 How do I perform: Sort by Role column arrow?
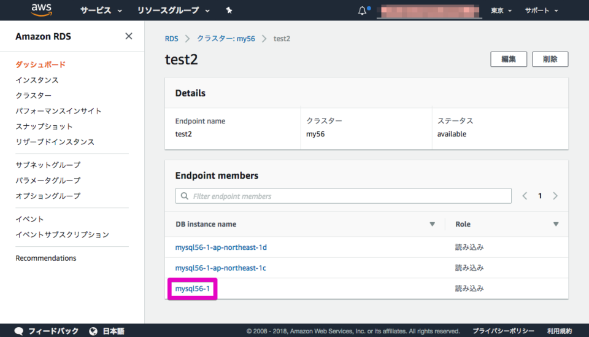[556, 224]
